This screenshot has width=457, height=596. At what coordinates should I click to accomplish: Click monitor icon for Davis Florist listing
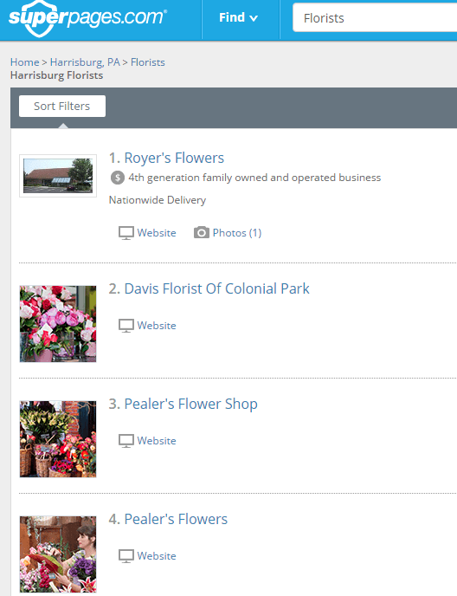126,326
